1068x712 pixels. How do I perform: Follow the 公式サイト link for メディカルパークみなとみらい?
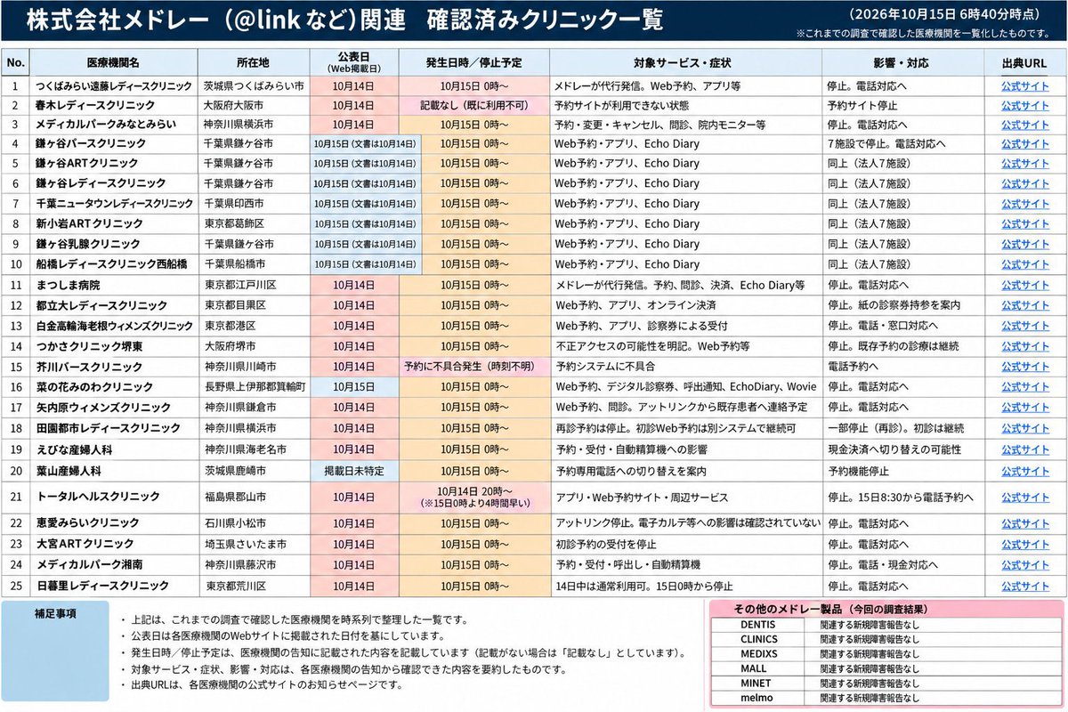click(1024, 125)
